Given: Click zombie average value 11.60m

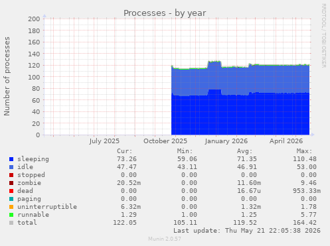Looking at the screenshot, I should tap(249, 183).
